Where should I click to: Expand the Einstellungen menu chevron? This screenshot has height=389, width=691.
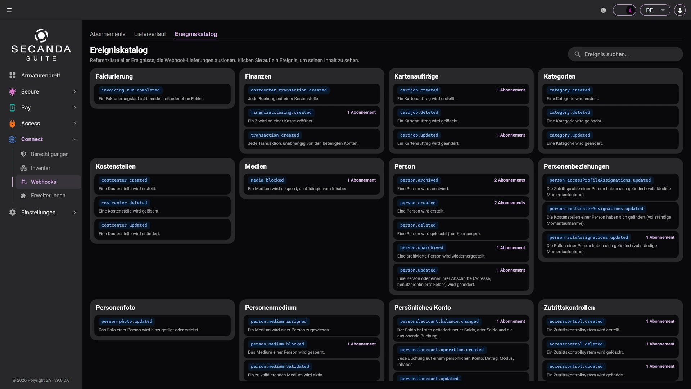click(74, 213)
